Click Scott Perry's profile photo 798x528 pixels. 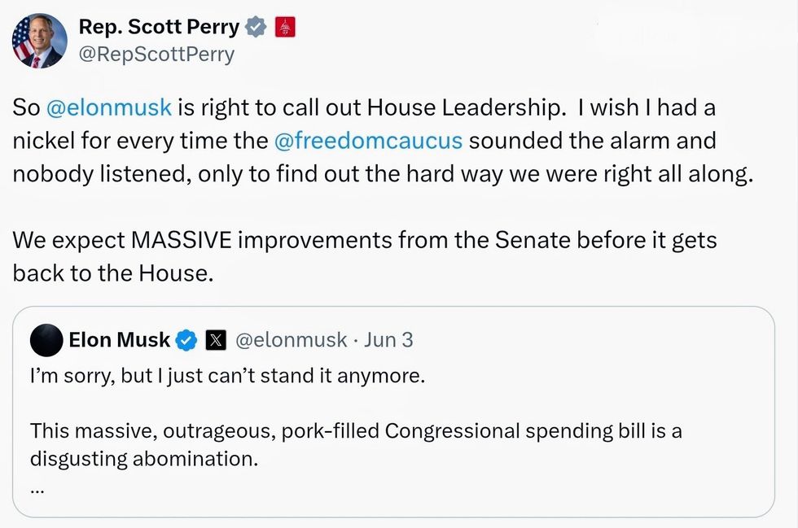[x=39, y=41]
